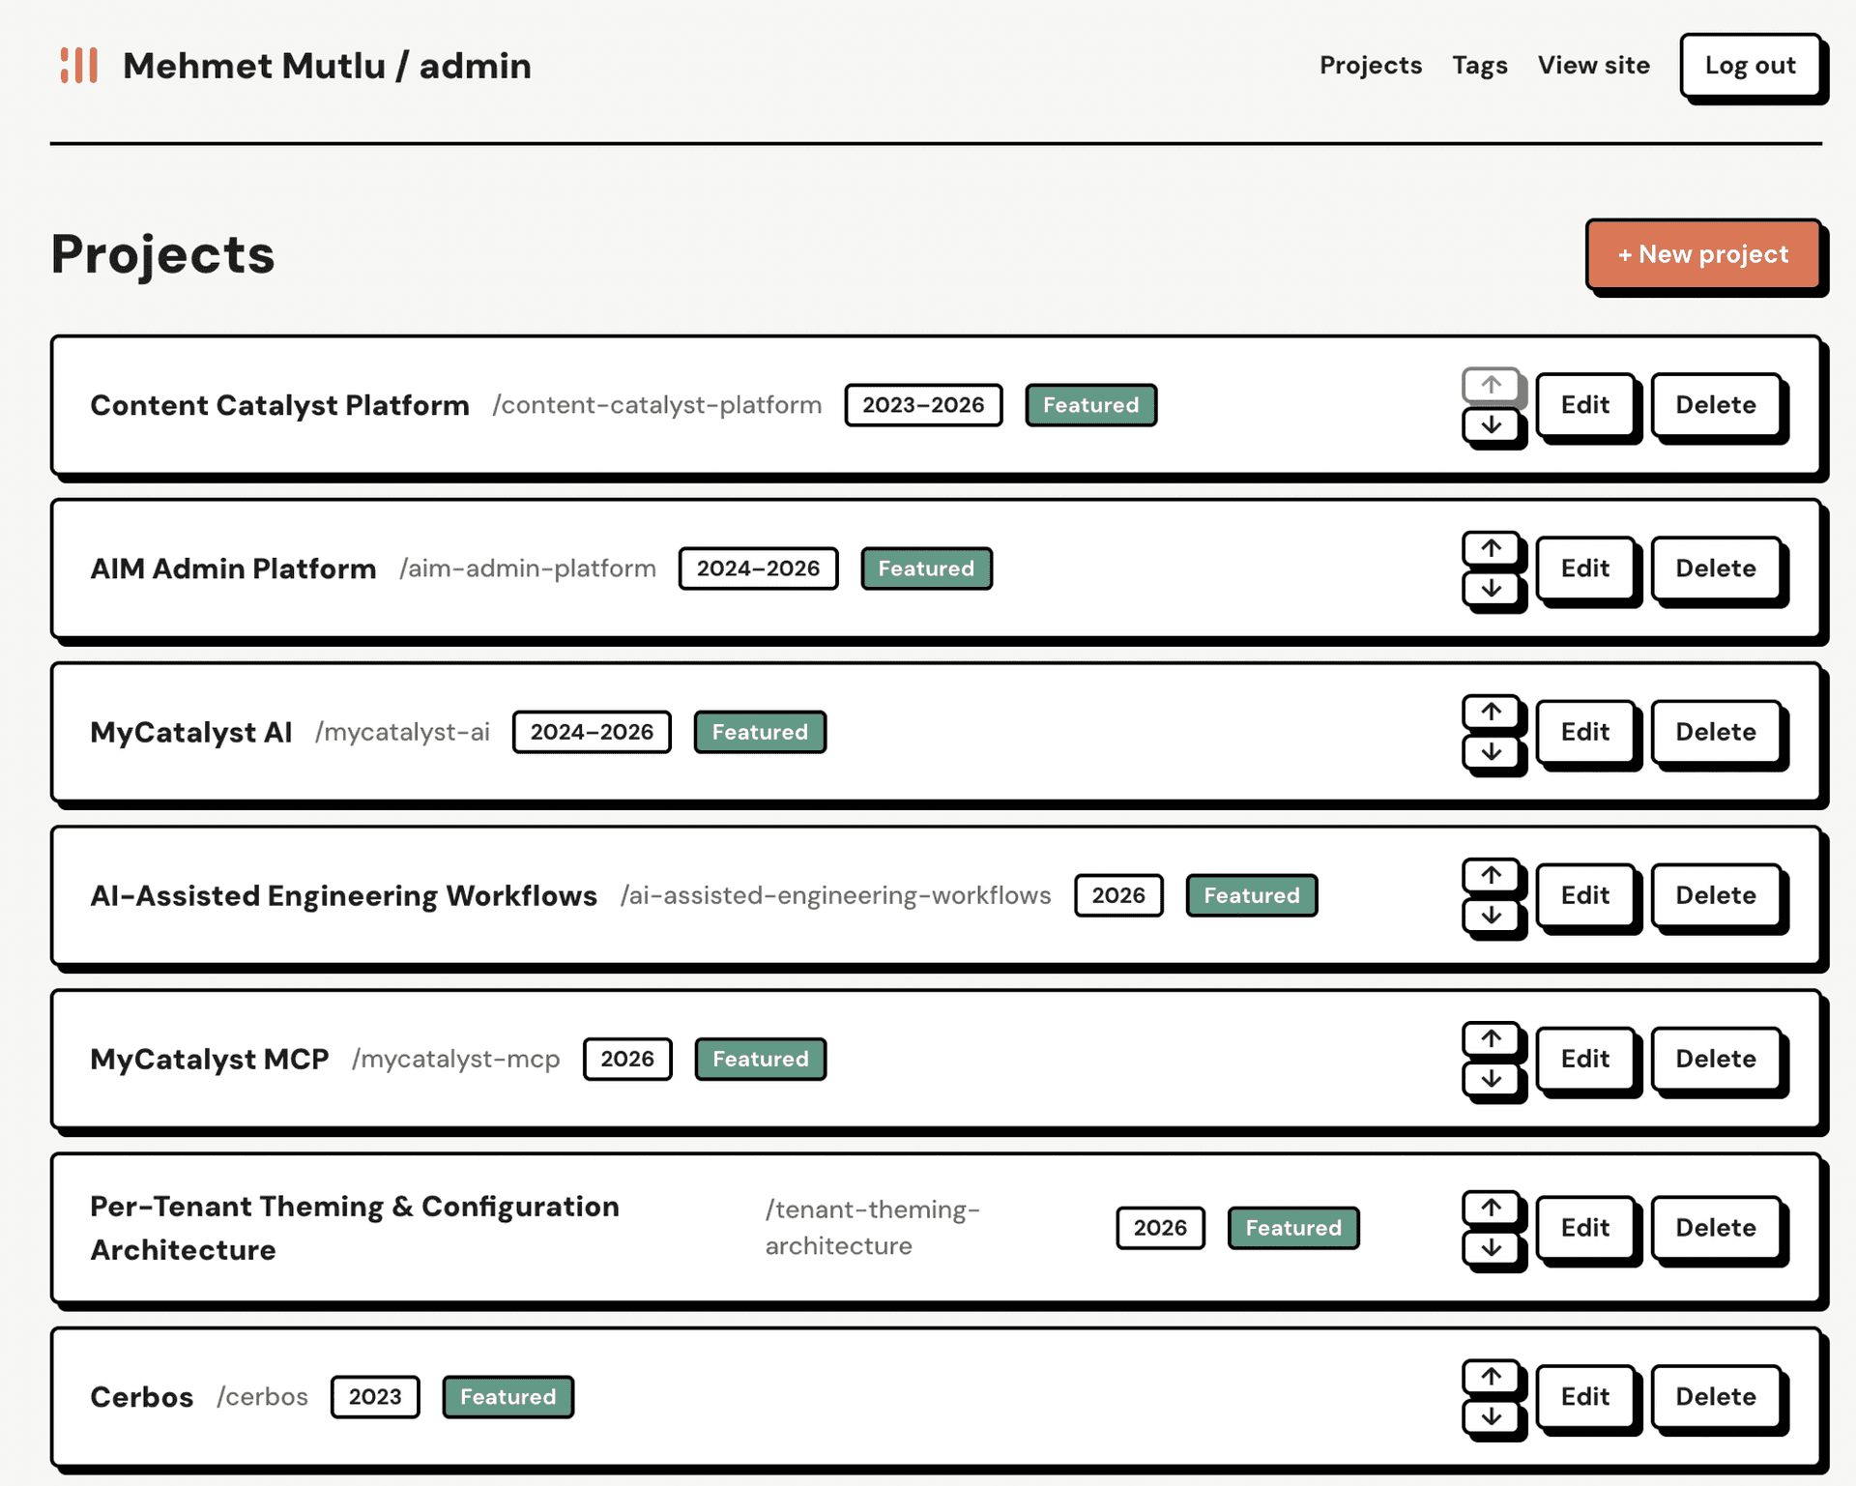1856x1486 pixels.
Task: Move MyCatalyst MCP down
Action: 1492,1078
